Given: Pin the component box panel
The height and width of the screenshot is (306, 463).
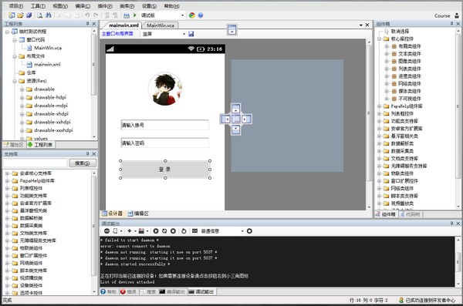Looking at the screenshot, I should pos(451,24).
